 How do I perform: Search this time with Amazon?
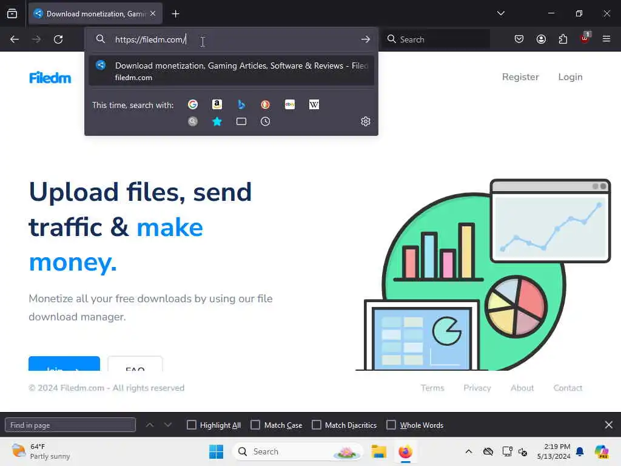(217, 104)
